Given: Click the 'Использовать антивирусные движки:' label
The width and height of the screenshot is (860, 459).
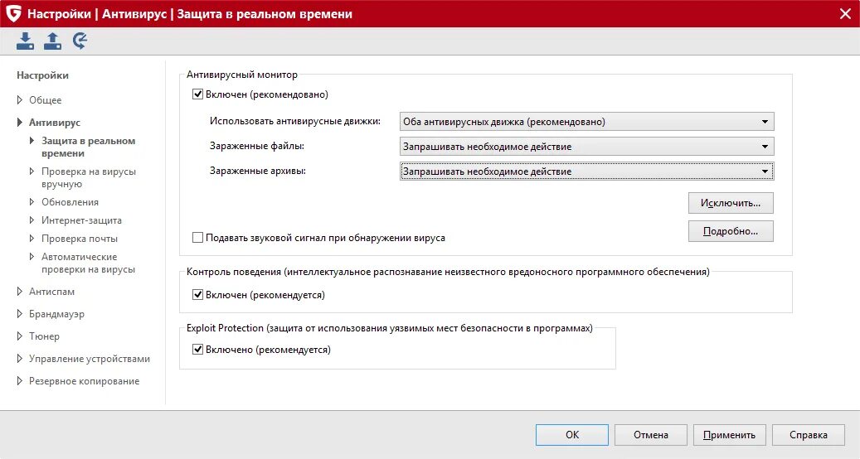Looking at the screenshot, I should 295,121.
